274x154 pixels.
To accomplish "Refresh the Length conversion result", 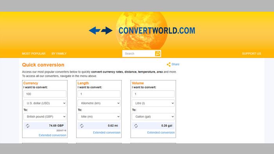I will click(x=81, y=126).
